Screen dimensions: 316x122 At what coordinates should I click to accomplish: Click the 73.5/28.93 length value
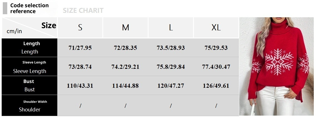pos(171,48)
